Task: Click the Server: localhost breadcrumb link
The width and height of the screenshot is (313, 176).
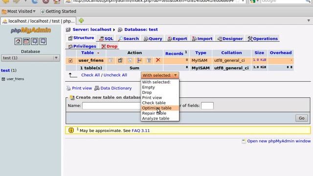Action: [92, 29]
